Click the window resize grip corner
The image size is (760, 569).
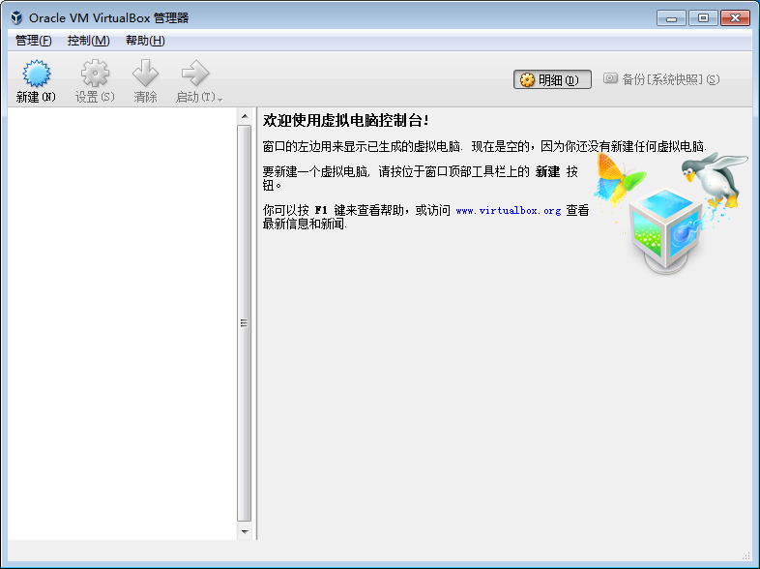pos(746,555)
